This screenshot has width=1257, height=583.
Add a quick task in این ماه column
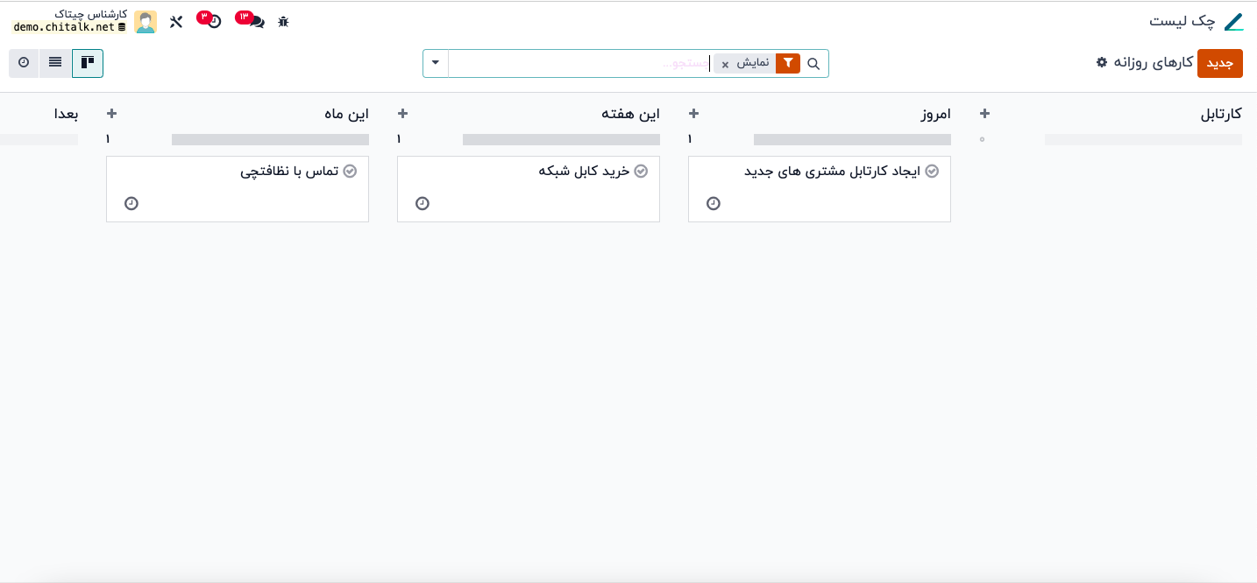111,114
